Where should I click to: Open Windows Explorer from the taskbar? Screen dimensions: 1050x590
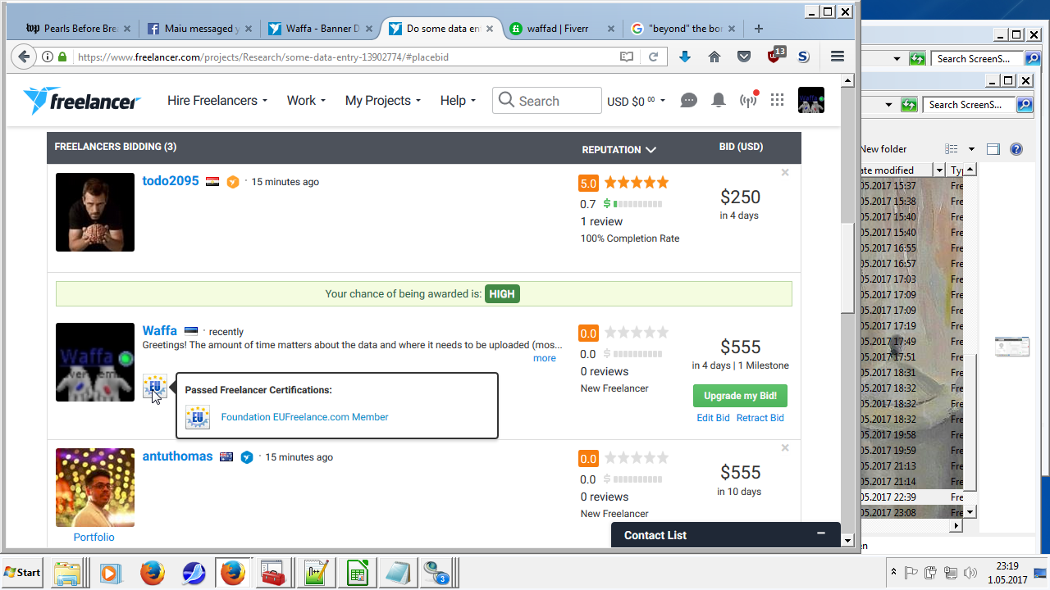pyautogui.click(x=68, y=573)
